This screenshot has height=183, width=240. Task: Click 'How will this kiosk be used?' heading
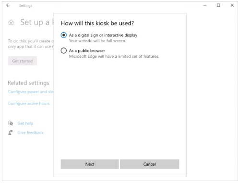pyautogui.click(x=97, y=23)
